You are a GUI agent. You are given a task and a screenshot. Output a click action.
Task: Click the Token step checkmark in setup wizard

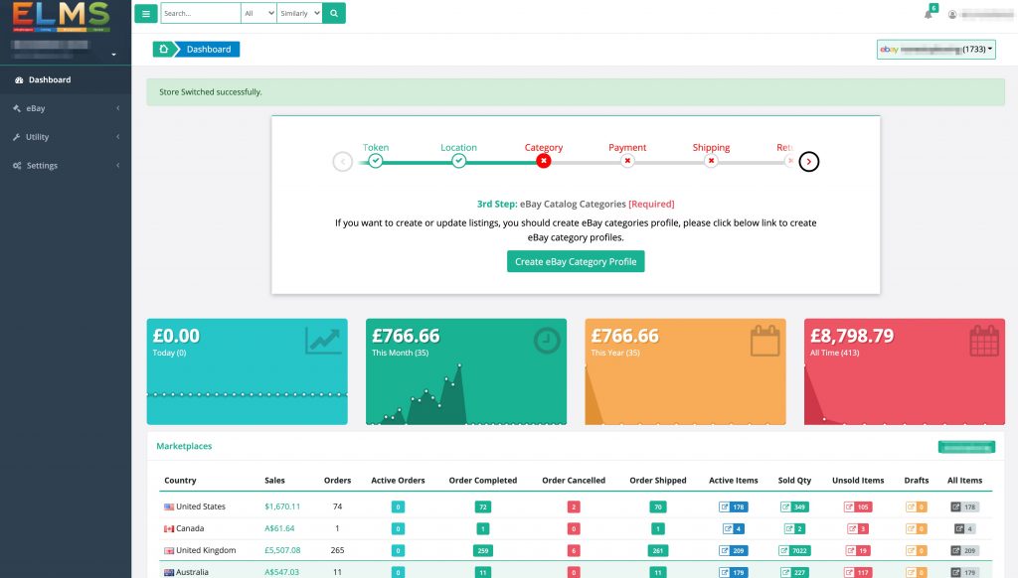376,161
